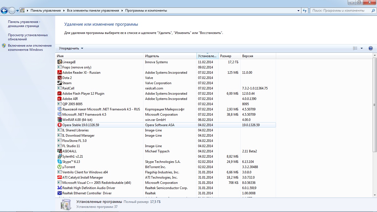This screenshot has width=377, height=212.
Task: Click the 708 КБ size cell
Action: pyautogui.click(x=234, y=183)
